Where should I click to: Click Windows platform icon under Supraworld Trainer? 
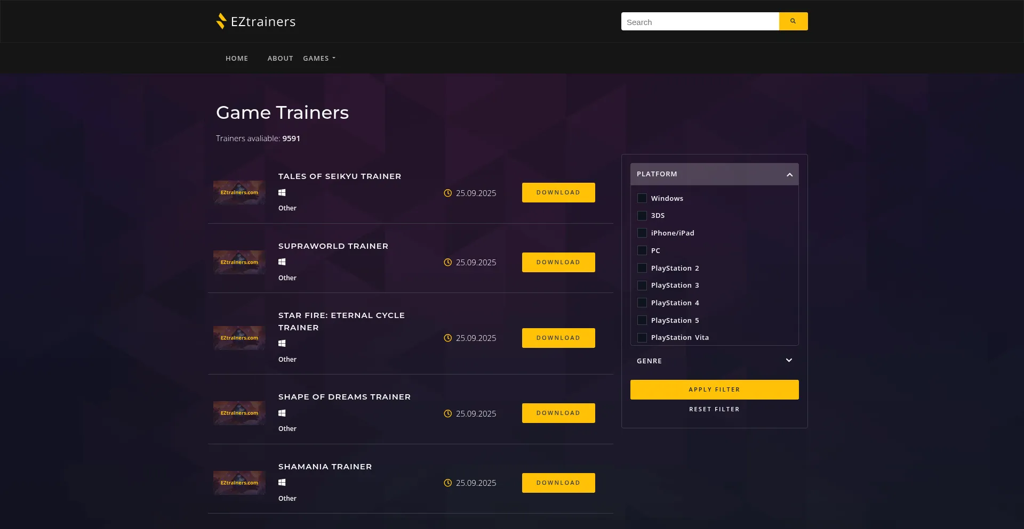282,262
